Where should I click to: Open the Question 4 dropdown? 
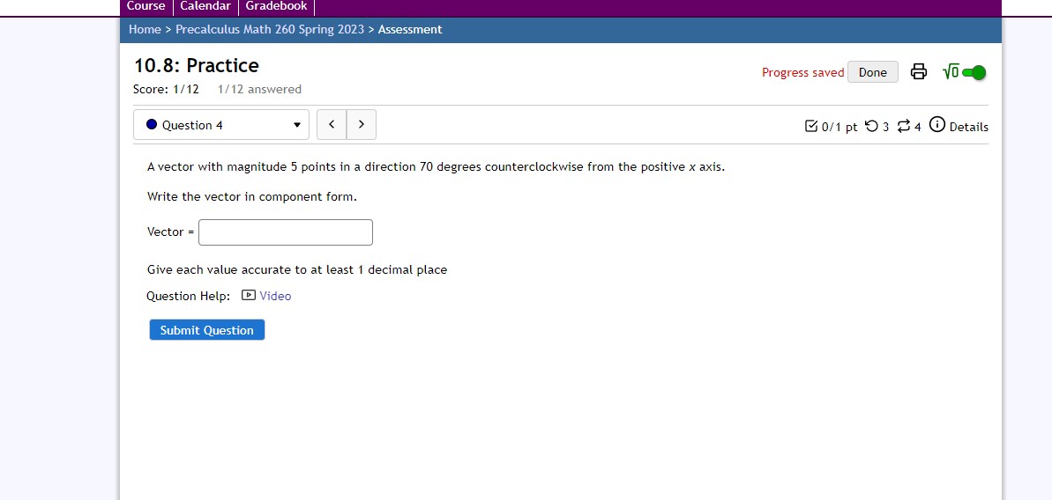221,124
